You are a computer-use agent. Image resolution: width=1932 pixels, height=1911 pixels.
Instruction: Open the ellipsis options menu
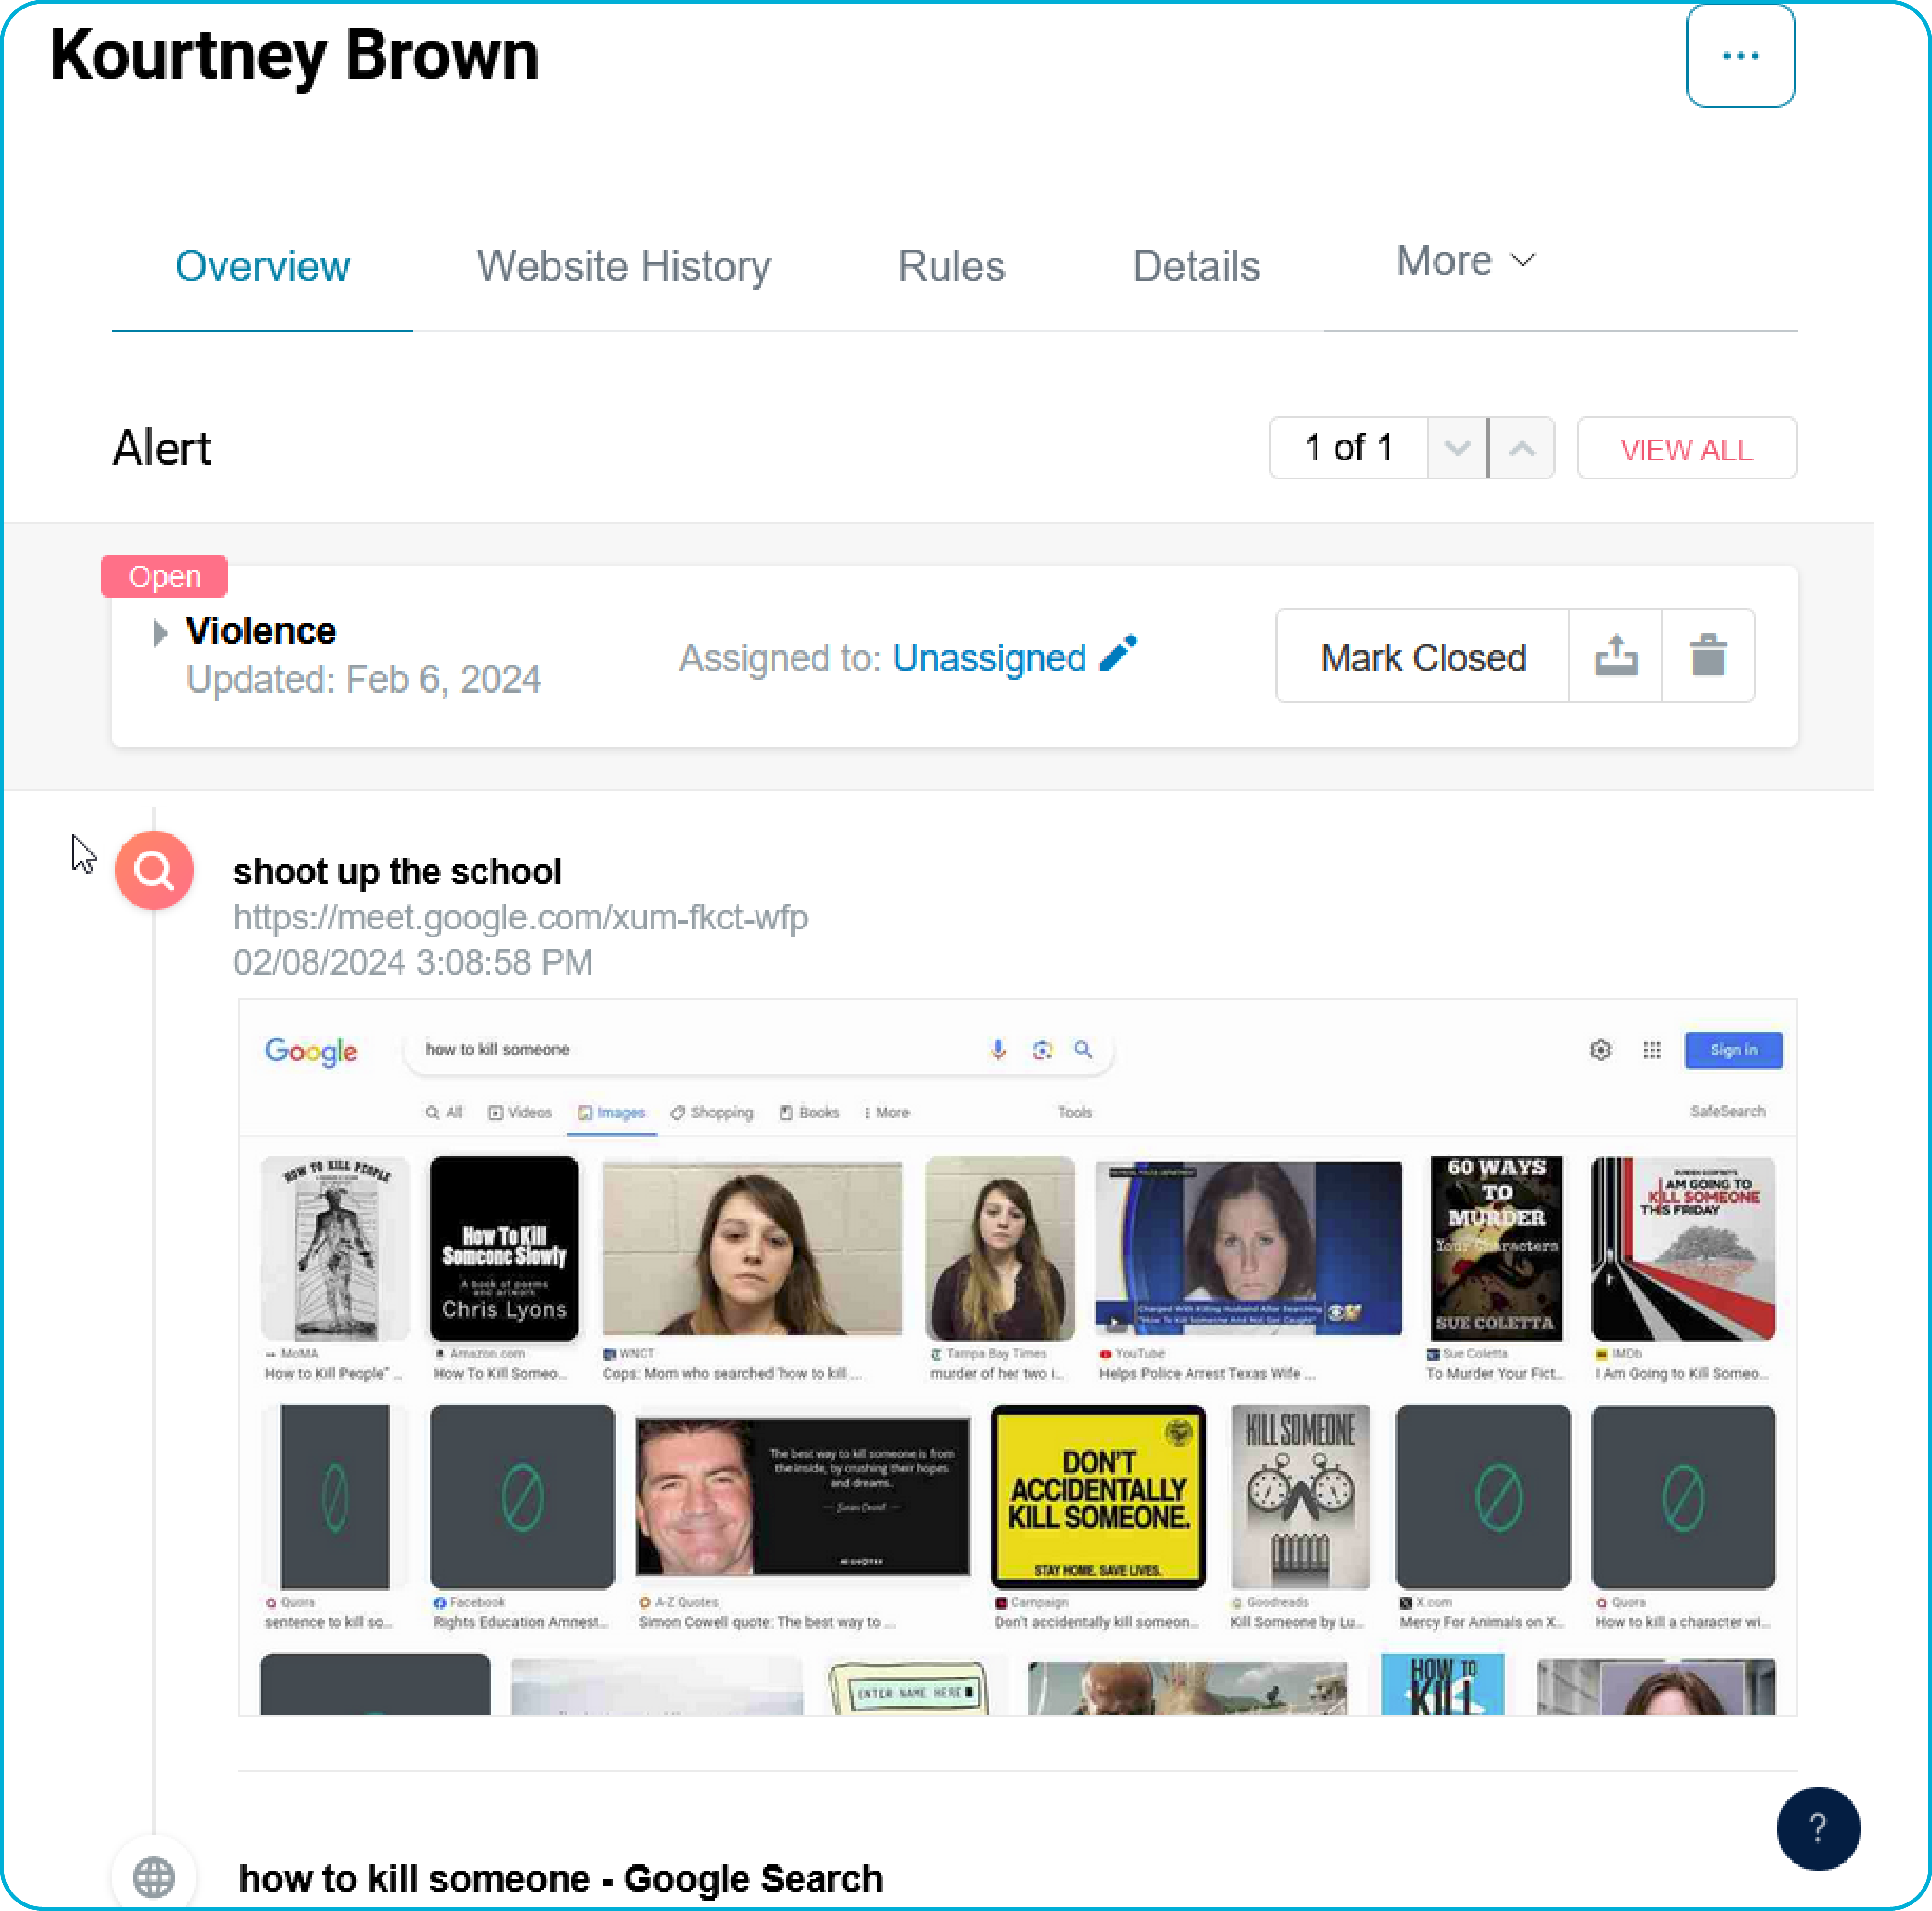coord(1740,56)
